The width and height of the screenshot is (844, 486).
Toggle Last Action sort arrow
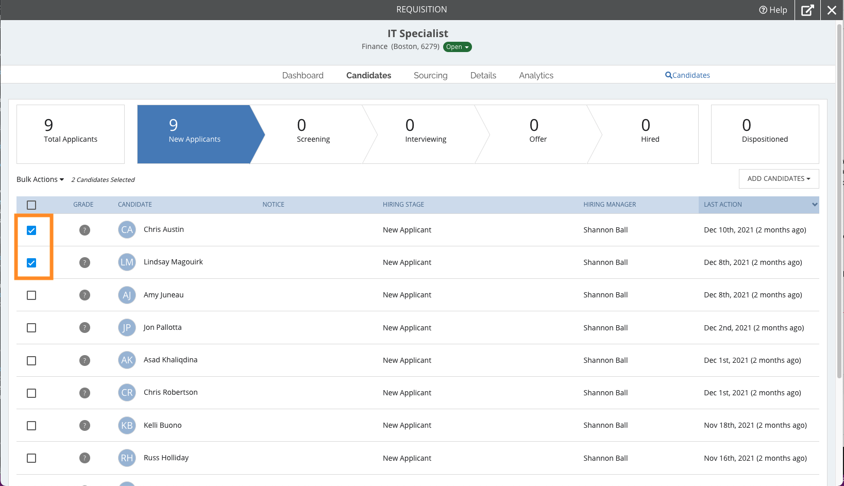click(x=815, y=205)
